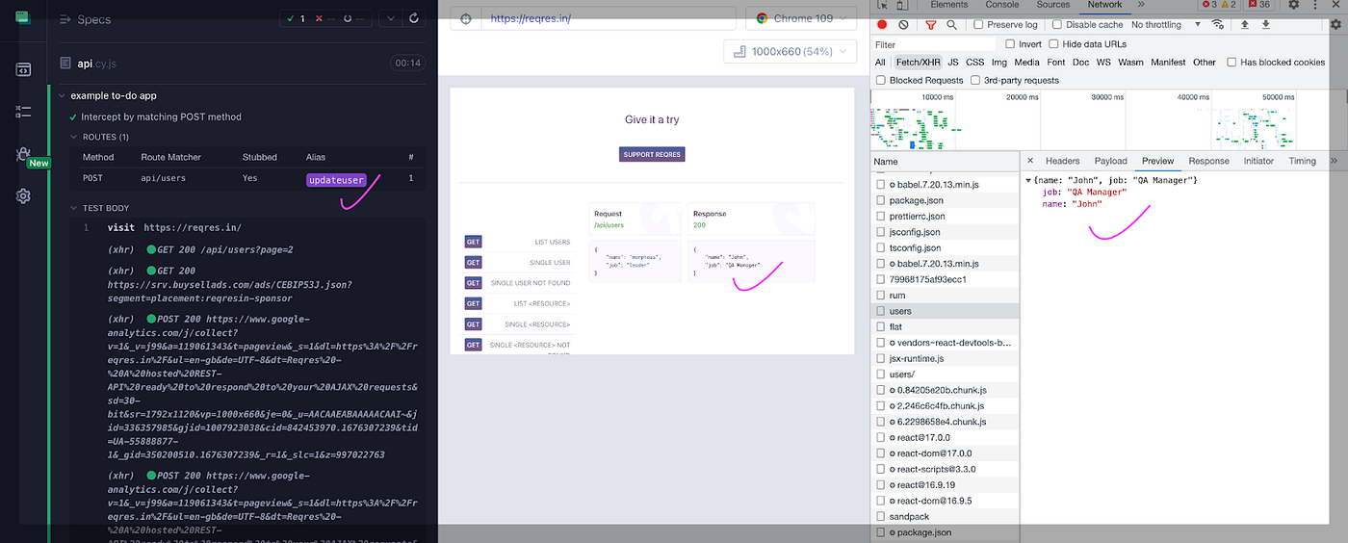
Task: Click the red record network log icon
Action: [x=882, y=25]
